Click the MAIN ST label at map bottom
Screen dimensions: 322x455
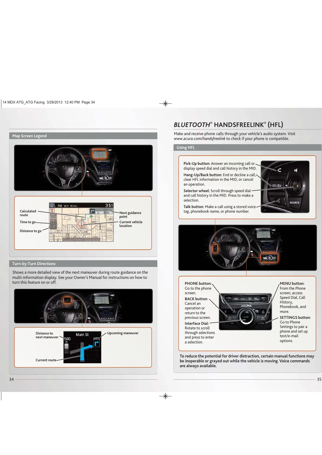[x=81, y=239]
